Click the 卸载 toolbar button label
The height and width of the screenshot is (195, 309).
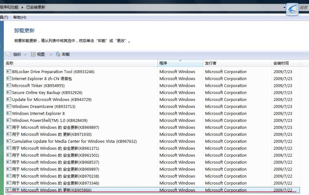66,54
